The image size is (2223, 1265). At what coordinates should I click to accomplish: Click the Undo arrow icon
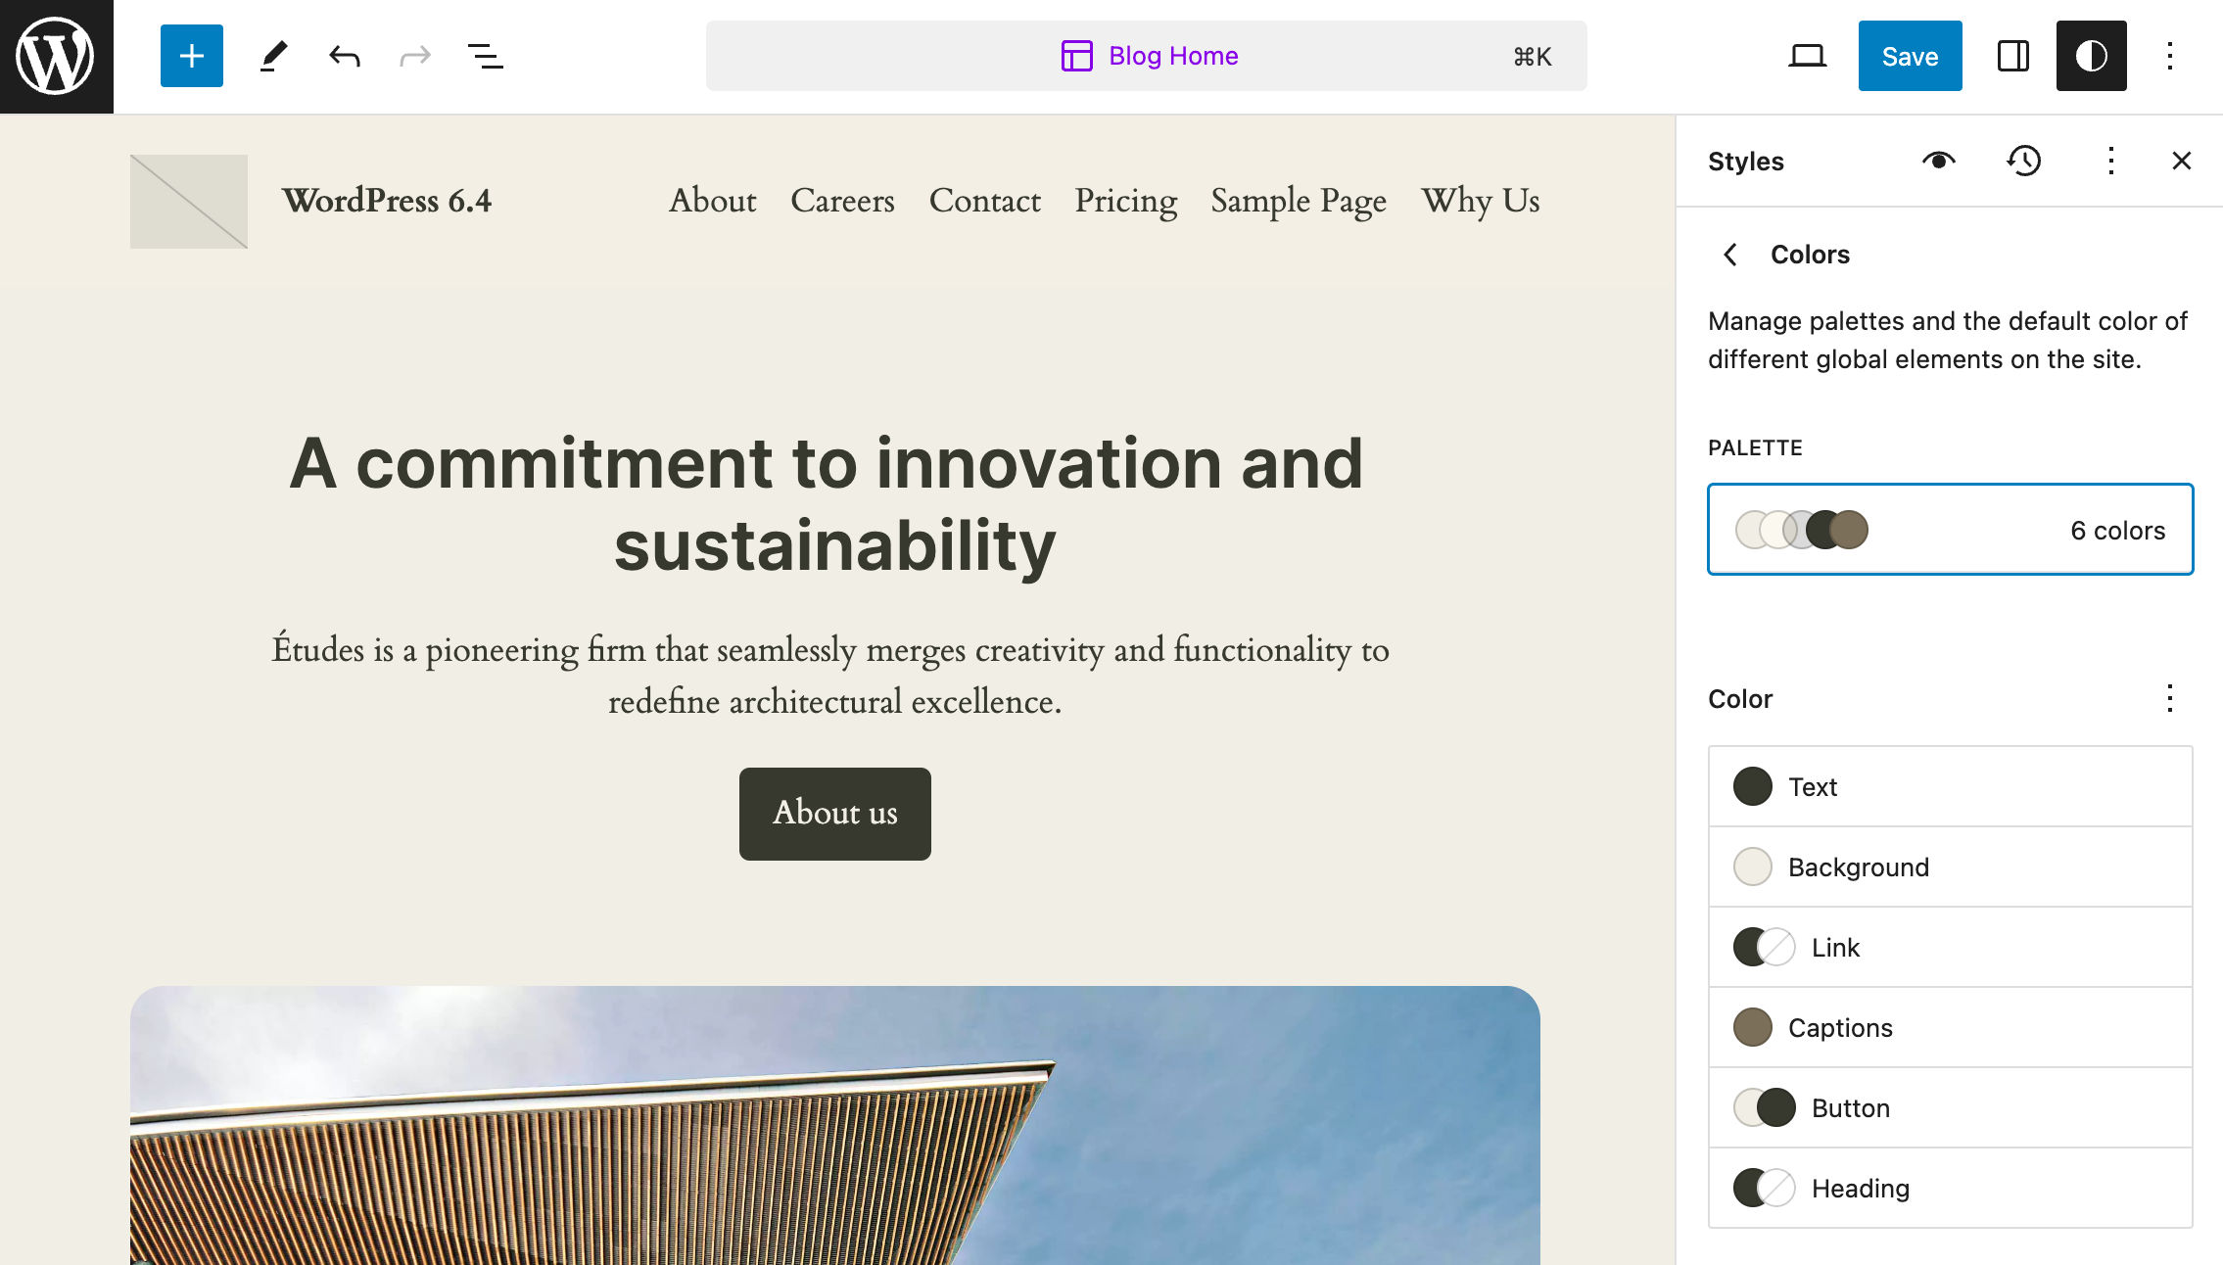coord(344,55)
